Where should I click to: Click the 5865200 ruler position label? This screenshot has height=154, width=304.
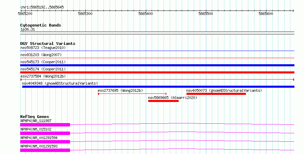click(25, 14)
